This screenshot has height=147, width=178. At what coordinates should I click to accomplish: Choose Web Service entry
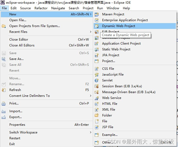click(135, 98)
